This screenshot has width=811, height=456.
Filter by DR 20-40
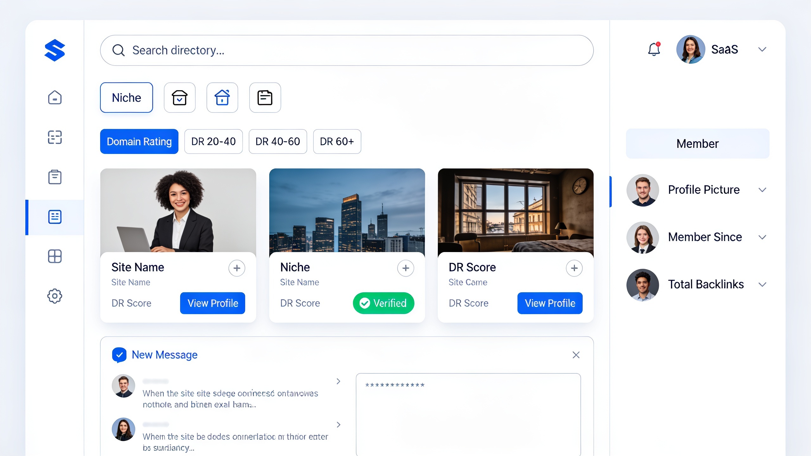pyautogui.click(x=214, y=142)
